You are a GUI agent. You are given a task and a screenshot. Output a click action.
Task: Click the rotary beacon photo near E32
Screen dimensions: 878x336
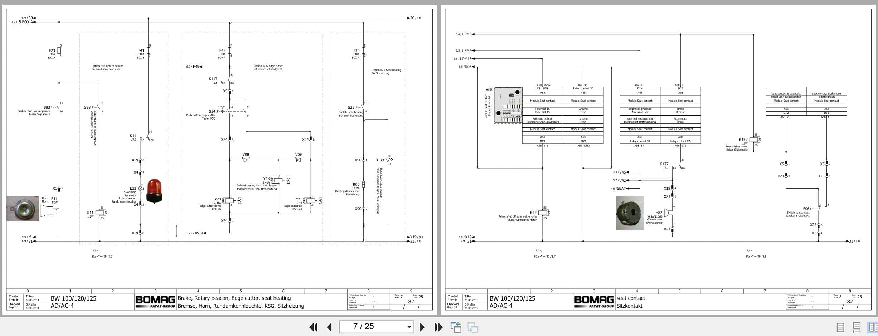click(155, 190)
